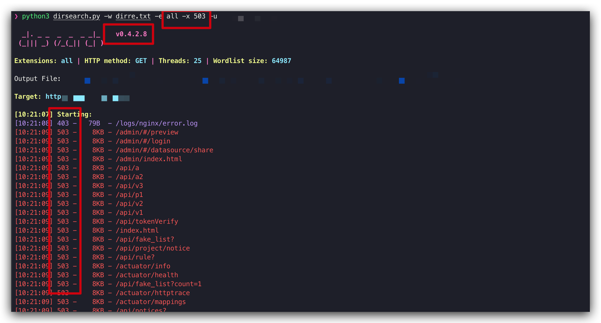
Task: Click the underlined dirre.txt wordlist filename
Action: coord(133,16)
